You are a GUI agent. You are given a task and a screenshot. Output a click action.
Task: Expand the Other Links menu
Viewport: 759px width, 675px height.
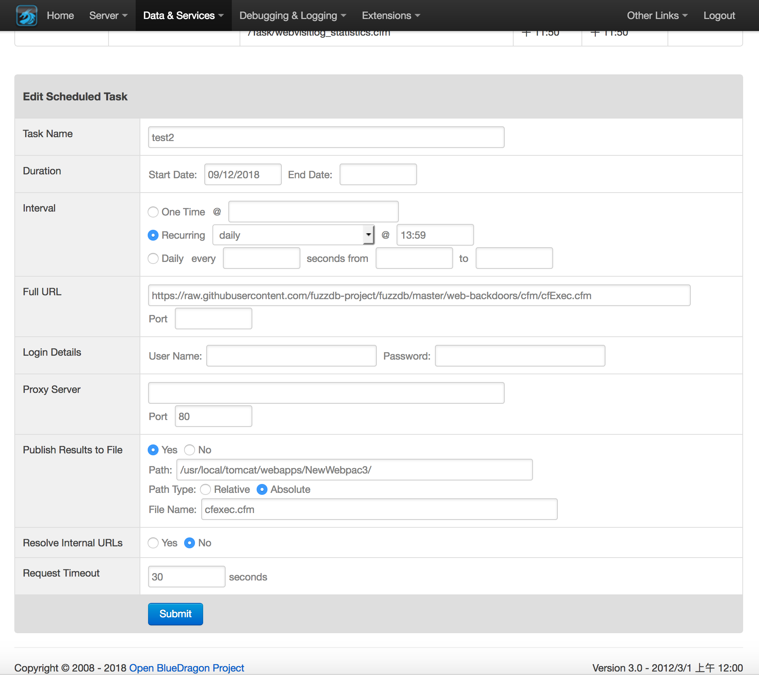click(657, 15)
